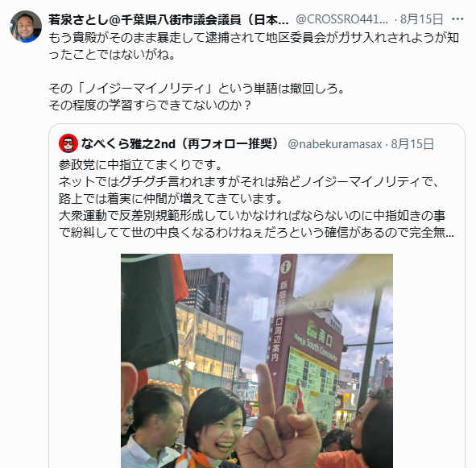Visit the @CROSSRO441 handle link
The width and height of the screenshot is (476, 468).
point(341,19)
